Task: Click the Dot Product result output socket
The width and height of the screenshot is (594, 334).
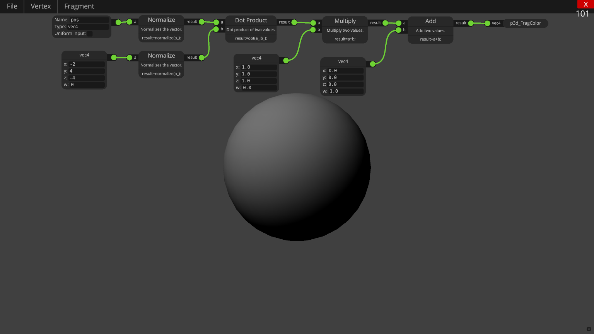Action: [x=295, y=22]
